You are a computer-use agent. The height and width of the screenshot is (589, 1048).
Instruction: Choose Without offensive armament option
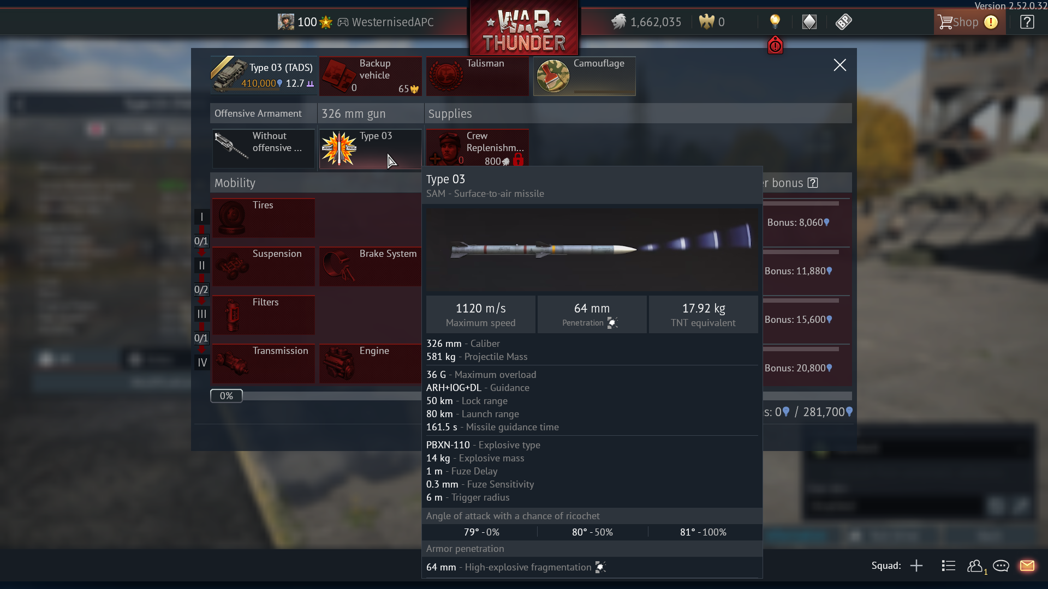coord(263,148)
